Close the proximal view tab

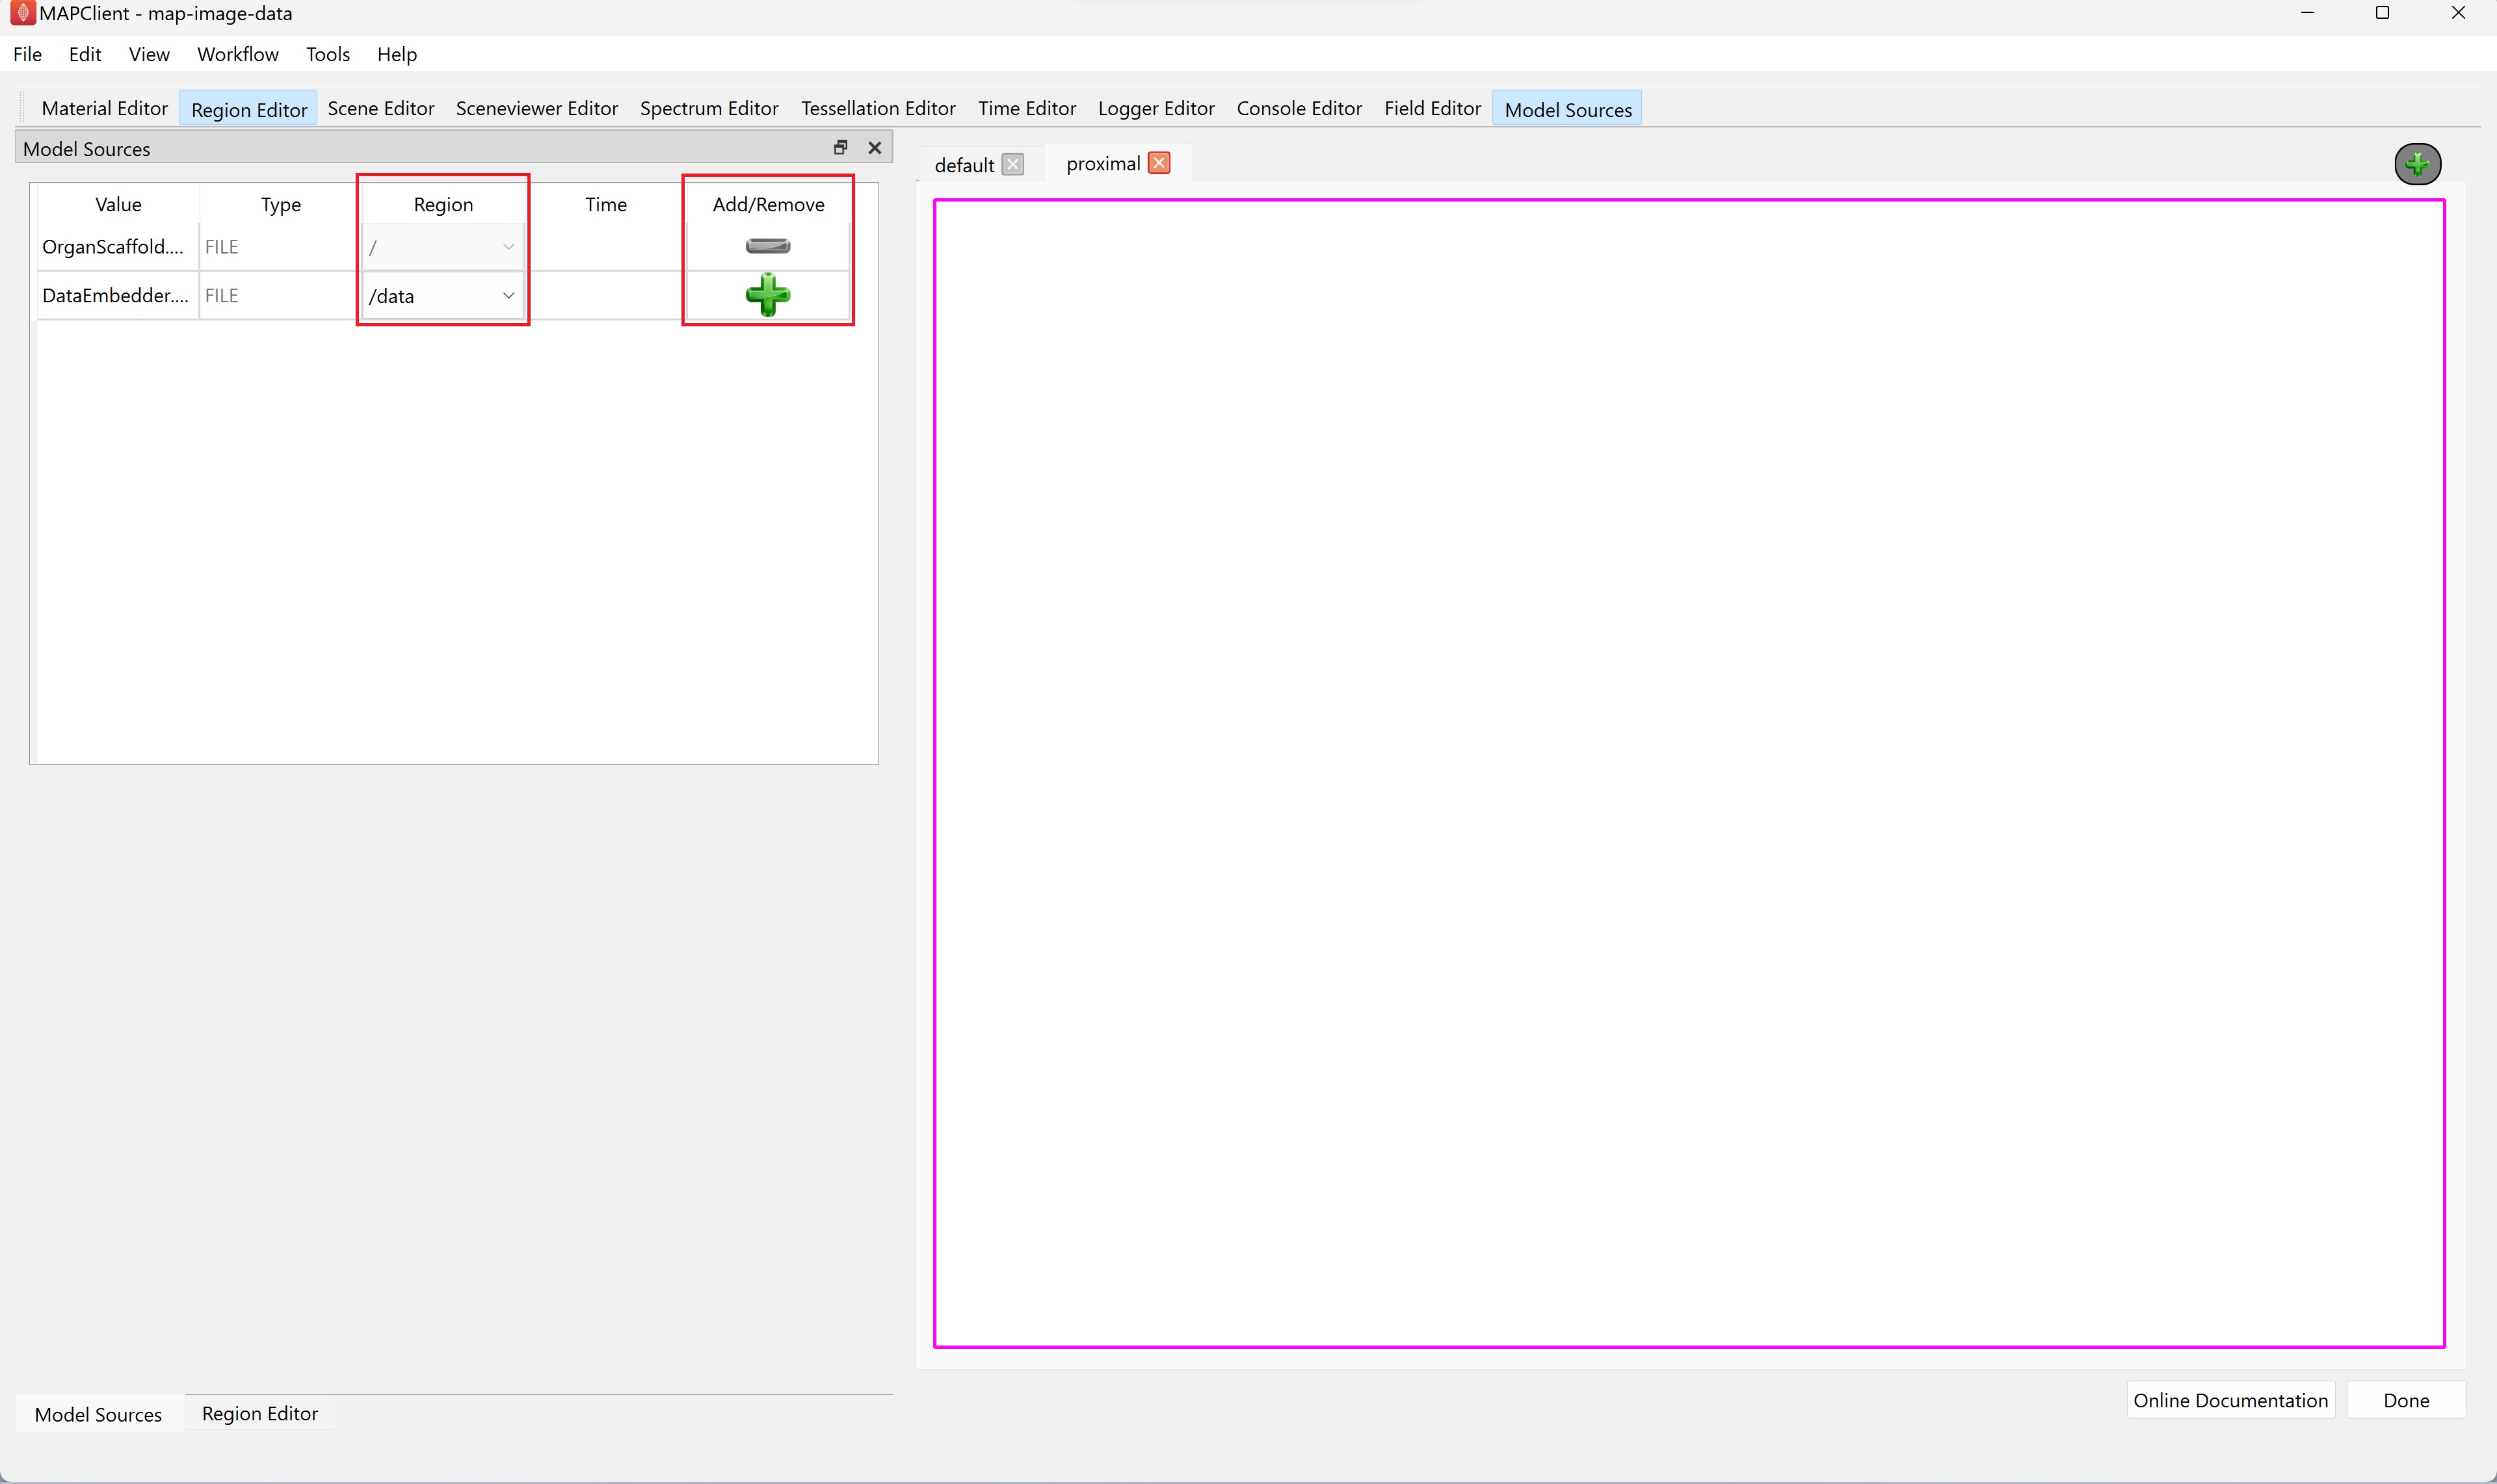[x=1159, y=163]
